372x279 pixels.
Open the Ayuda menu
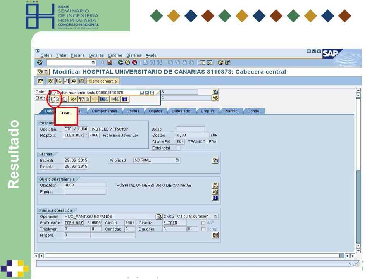pos(151,55)
